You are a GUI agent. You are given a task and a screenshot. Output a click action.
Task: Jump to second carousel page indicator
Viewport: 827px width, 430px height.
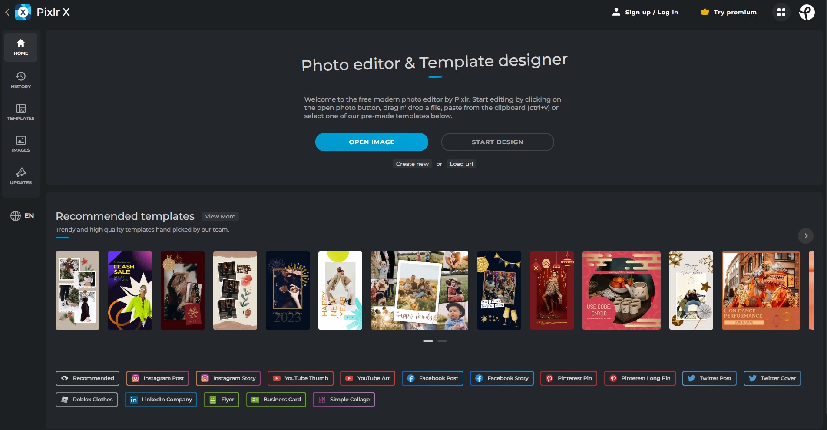(x=442, y=341)
